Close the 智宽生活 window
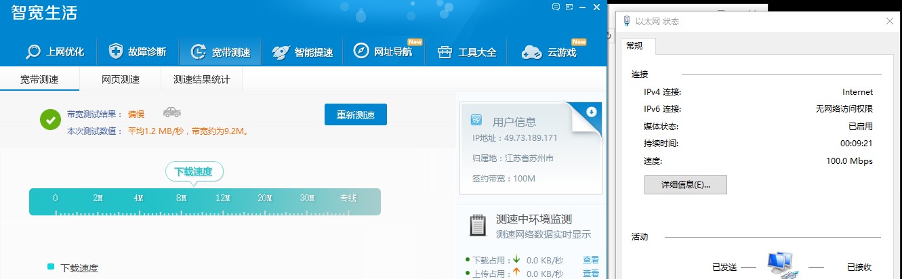Viewport: 902px width, 279px height. click(x=596, y=7)
